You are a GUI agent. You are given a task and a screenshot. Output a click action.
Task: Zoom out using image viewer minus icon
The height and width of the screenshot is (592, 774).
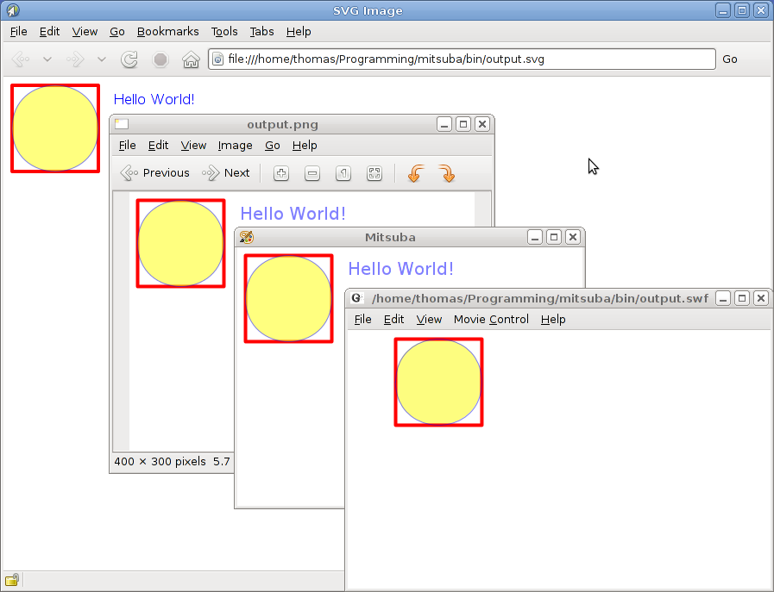312,173
